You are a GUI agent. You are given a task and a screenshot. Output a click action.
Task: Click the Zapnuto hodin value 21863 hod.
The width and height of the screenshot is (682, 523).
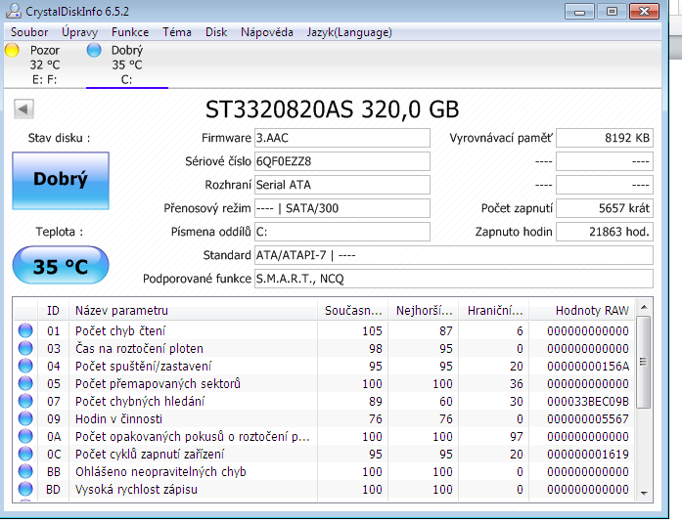pos(605,232)
